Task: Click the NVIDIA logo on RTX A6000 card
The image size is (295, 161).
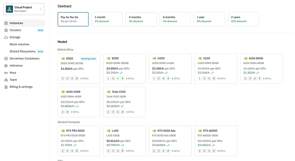Action: [x=200, y=131]
